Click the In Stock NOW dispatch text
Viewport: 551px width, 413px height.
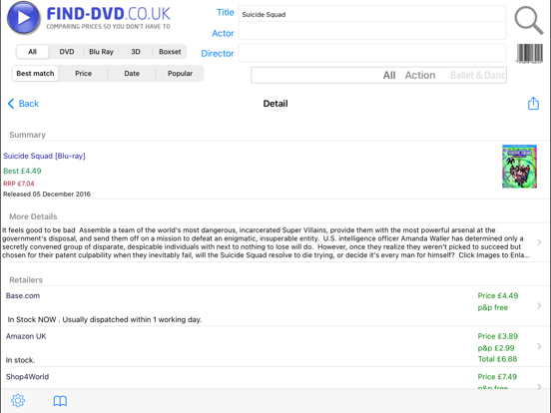(105, 319)
